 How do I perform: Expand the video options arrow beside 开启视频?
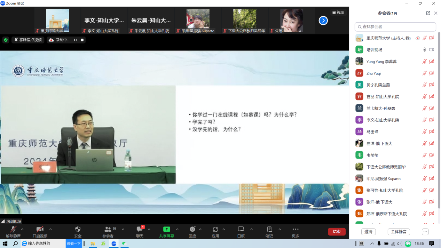[x=50, y=229]
